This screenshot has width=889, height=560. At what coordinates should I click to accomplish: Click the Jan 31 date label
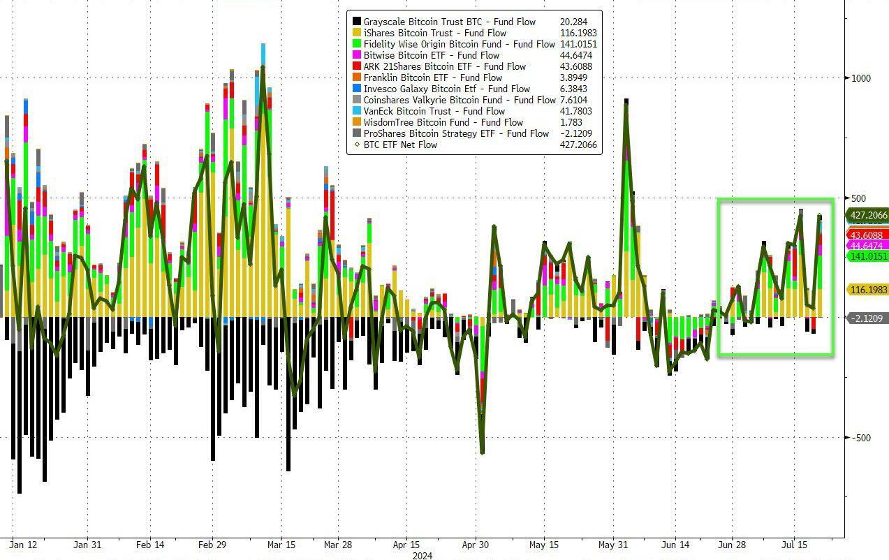(87, 545)
